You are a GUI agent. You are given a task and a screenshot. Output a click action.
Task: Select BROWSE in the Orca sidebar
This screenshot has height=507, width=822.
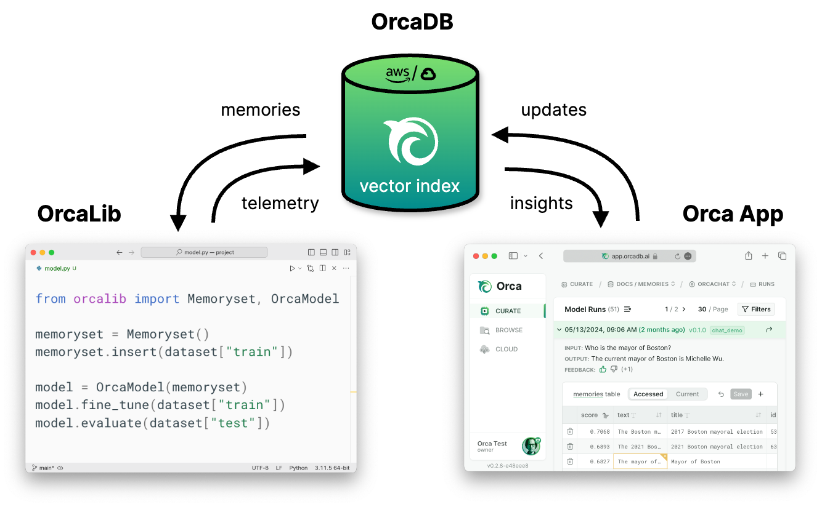click(x=507, y=330)
